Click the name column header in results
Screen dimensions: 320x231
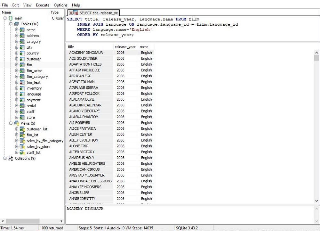[x=146, y=47]
